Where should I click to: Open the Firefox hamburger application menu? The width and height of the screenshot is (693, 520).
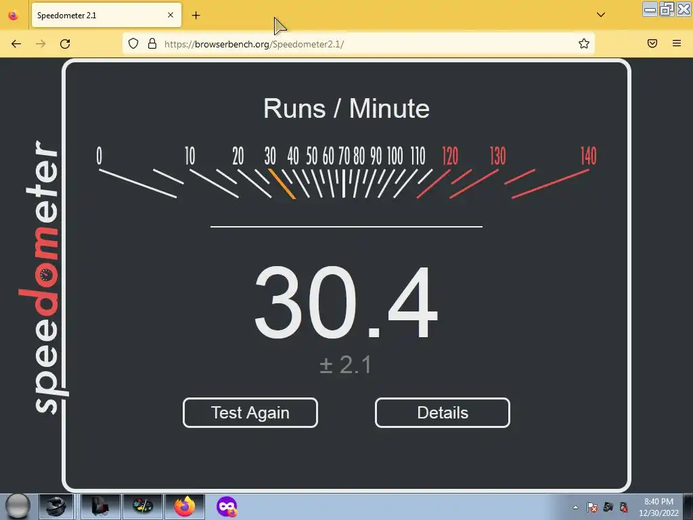[677, 43]
